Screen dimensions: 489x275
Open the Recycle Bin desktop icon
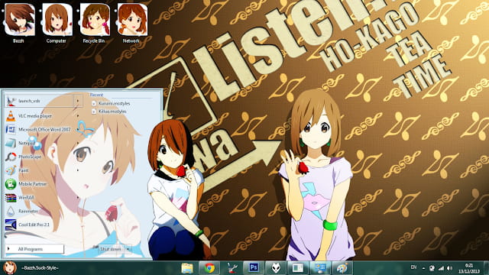[95, 24]
